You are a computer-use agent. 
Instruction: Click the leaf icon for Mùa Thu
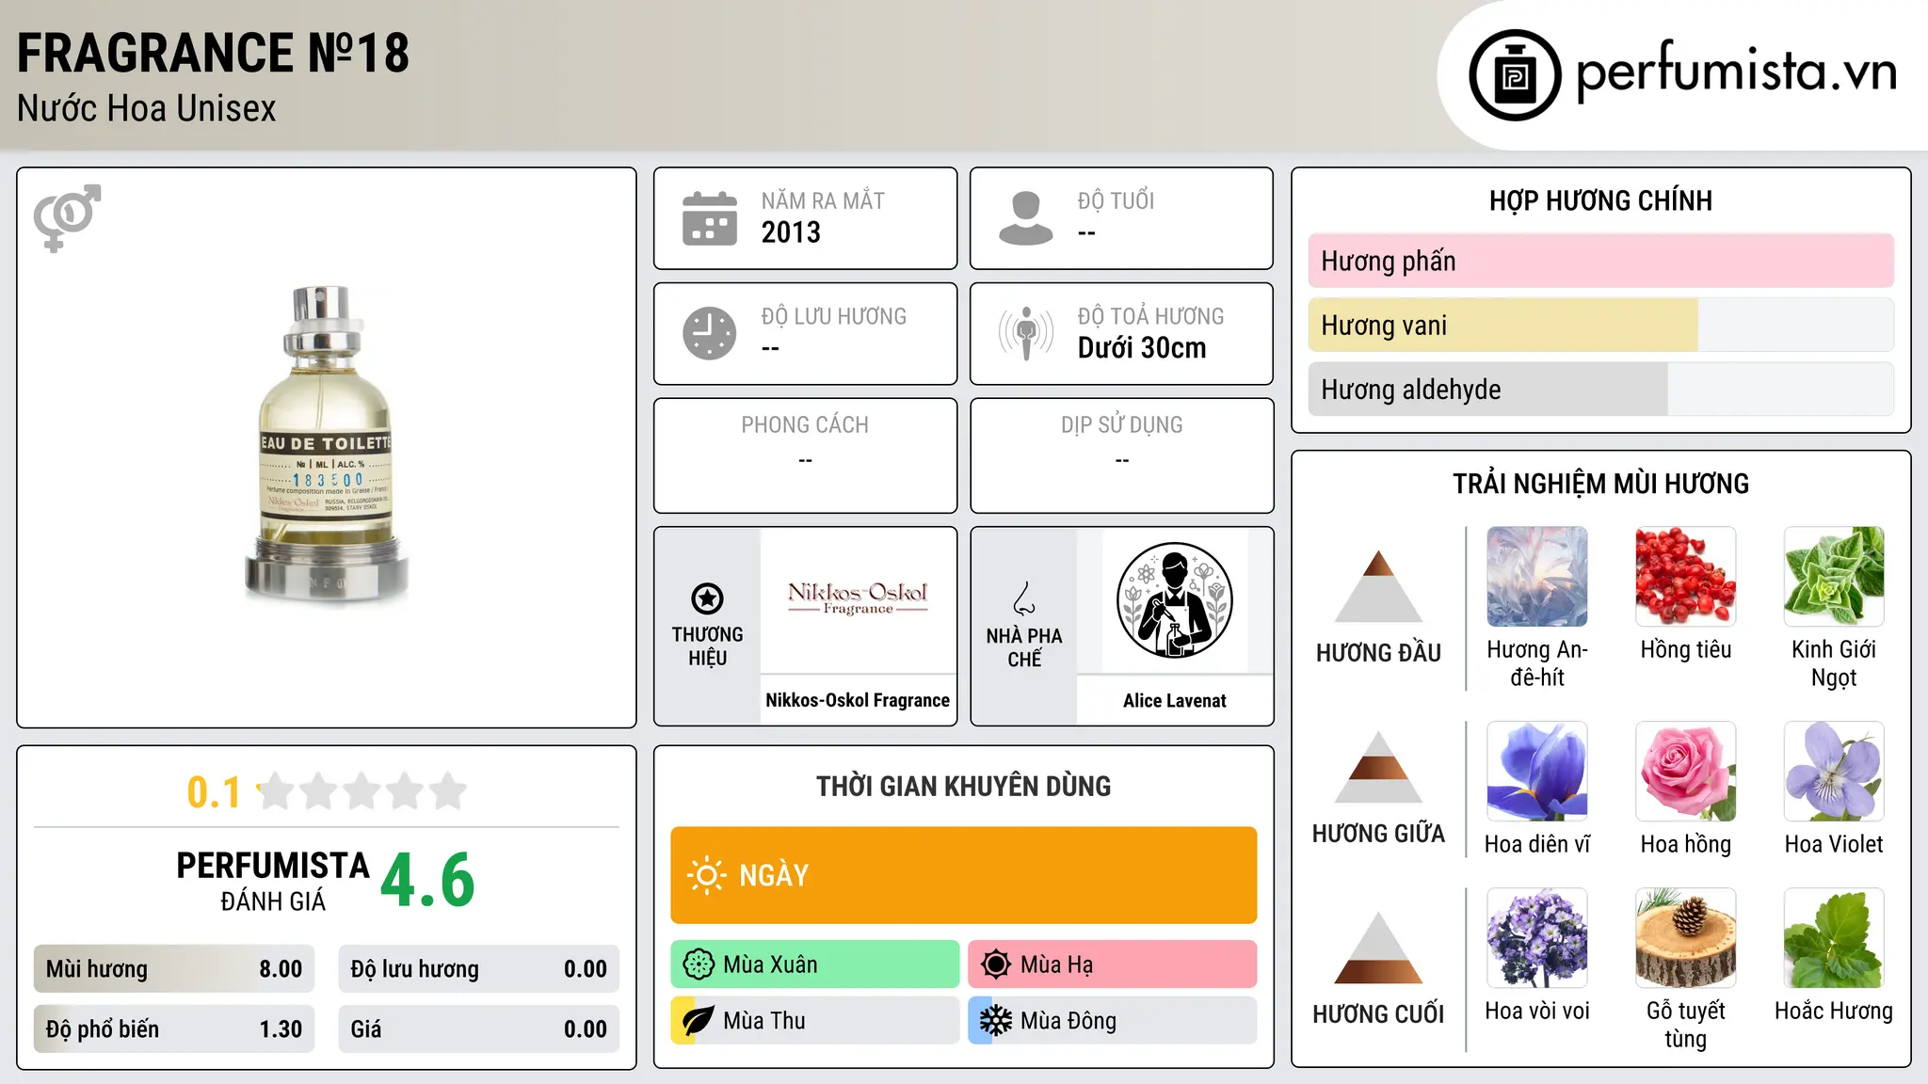(x=699, y=1021)
